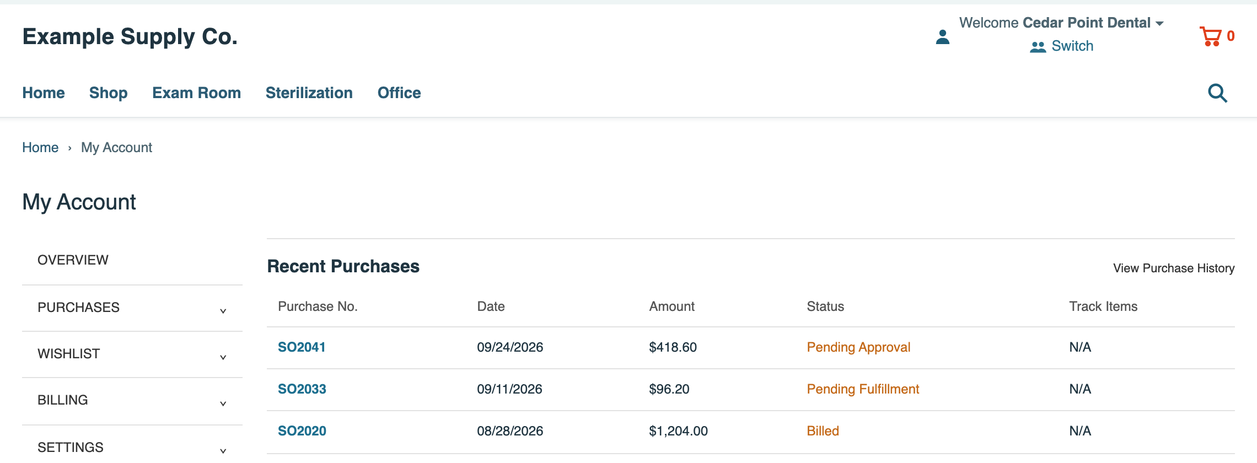The height and width of the screenshot is (463, 1257).
Task: Open Cedar Point Dental account dropdown arrow
Action: point(1159,24)
